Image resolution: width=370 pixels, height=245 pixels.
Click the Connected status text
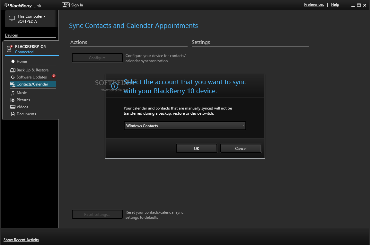point(24,52)
